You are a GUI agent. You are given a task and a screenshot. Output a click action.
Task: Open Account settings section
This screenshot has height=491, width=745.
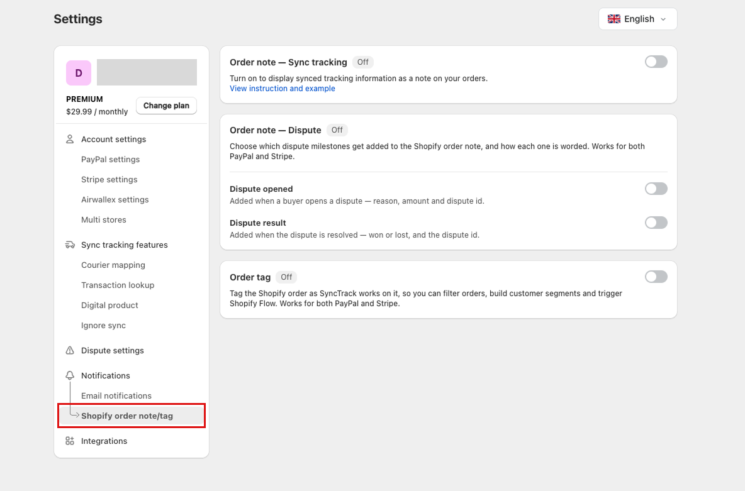click(x=113, y=139)
